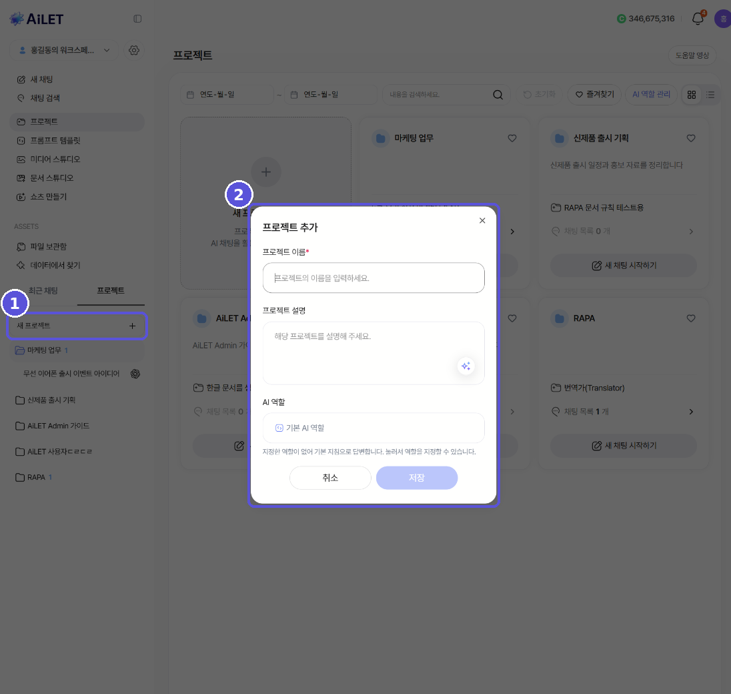The height and width of the screenshot is (694, 731).
Task: Open workspace settings gear icon
Action: 134,50
